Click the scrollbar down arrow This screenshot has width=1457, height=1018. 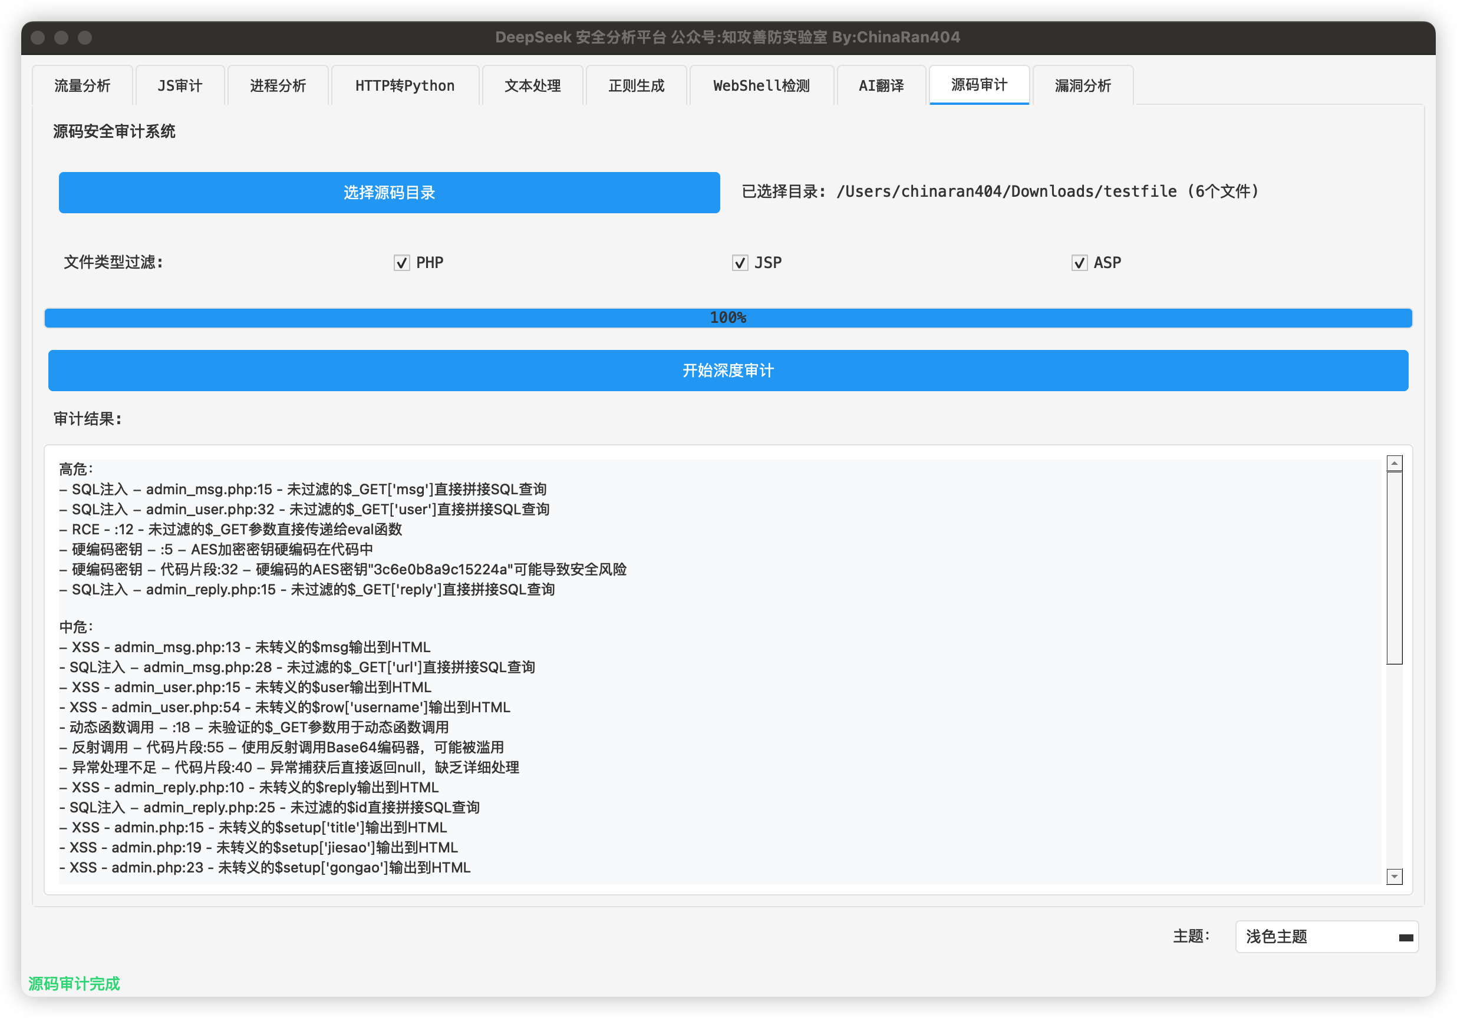point(1393,876)
